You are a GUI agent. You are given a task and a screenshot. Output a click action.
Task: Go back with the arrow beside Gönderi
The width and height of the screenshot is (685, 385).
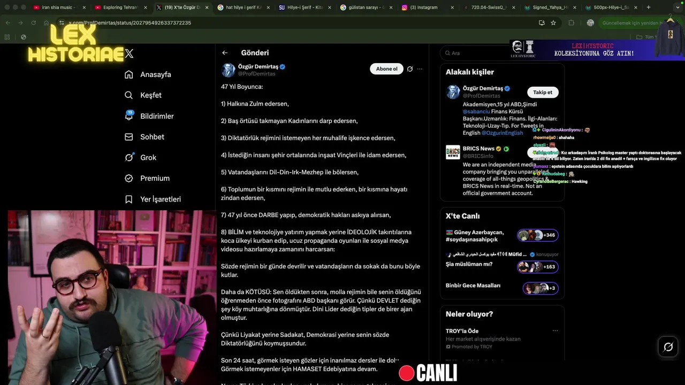tap(225, 52)
